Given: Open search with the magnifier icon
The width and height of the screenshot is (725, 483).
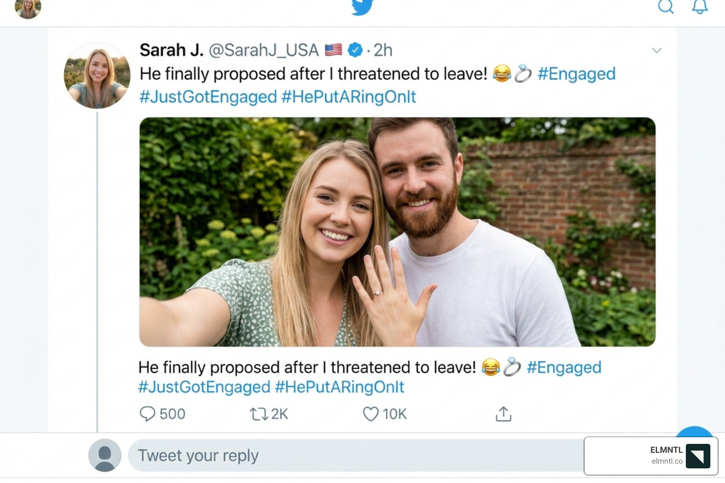Looking at the screenshot, I should coord(666,7).
